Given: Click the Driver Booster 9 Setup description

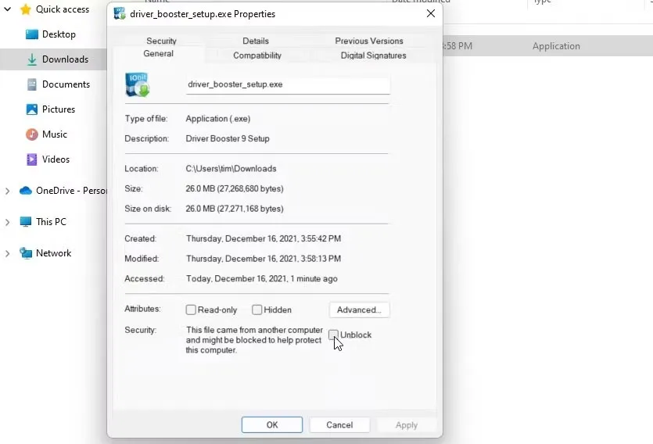Looking at the screenshot, I should [228, 138].
